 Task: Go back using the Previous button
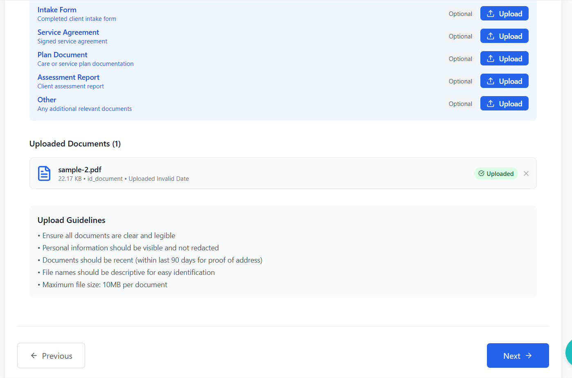click(51, 355)
